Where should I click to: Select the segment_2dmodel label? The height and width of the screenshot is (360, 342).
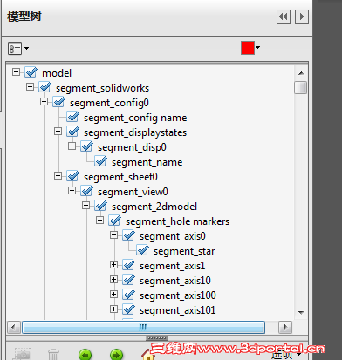point(154,207)
